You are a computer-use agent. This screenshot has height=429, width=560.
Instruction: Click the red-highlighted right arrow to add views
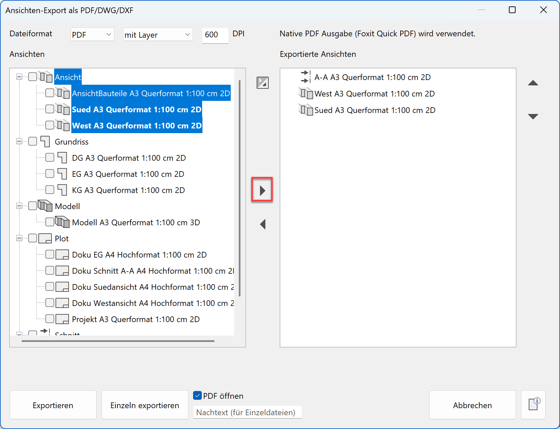point(262,190)
